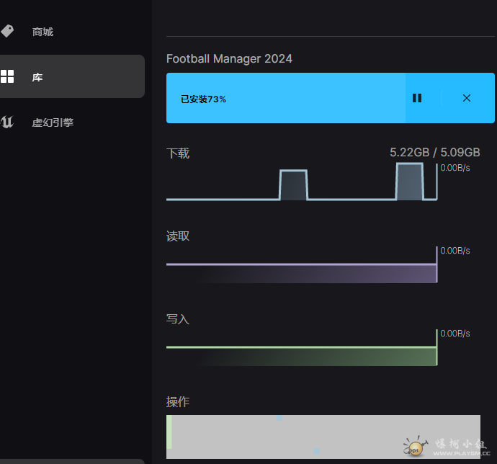This screenshot has height=464, width=497.
Task: Click the store price tag icon
Action: pyautogui.click(x=7, y=31)
